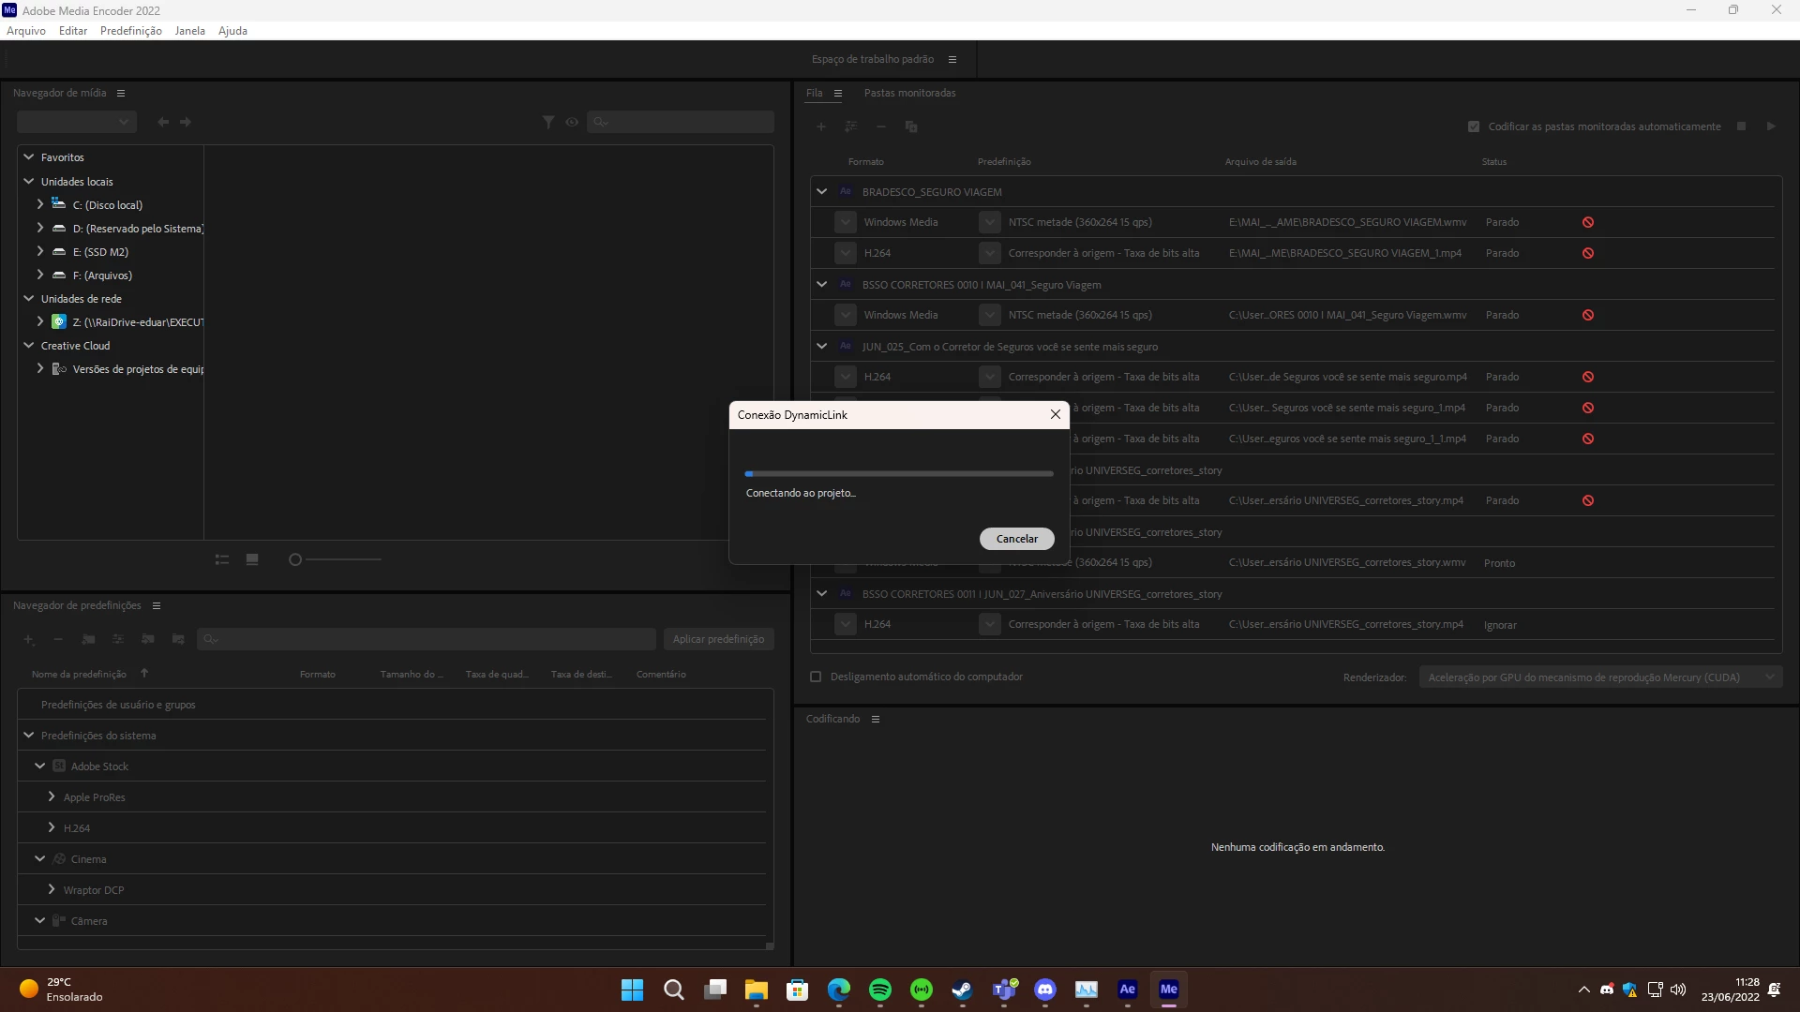1800x1012 pixels.
Task: Click the back arrow in media browser
Action: click(x=163, y=122)
